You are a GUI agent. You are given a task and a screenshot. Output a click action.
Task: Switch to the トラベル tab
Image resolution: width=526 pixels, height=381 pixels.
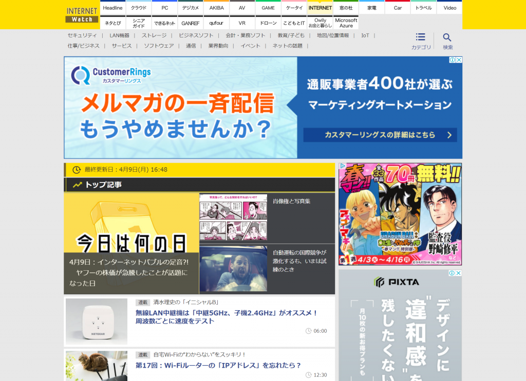click(x=424, y=7)
